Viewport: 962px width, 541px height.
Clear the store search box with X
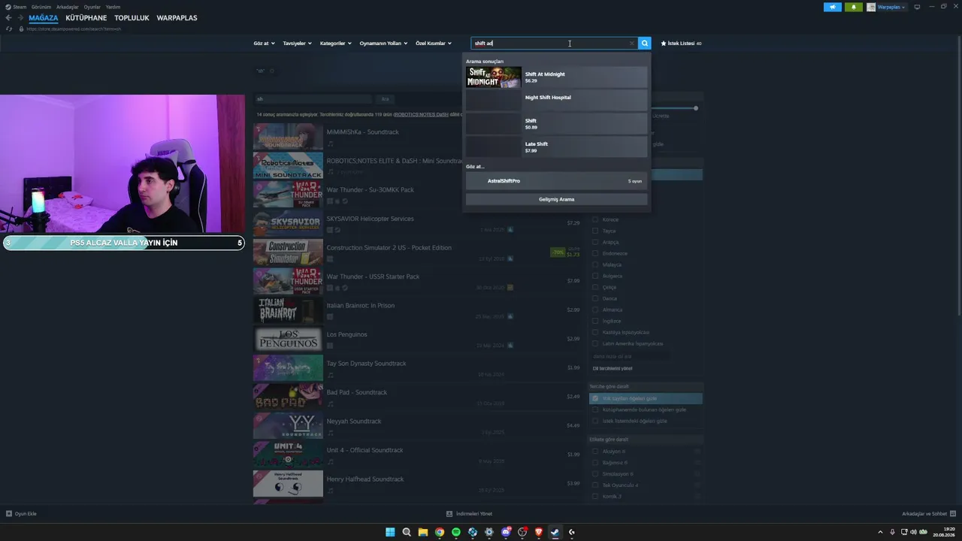(x=631, y=44)
